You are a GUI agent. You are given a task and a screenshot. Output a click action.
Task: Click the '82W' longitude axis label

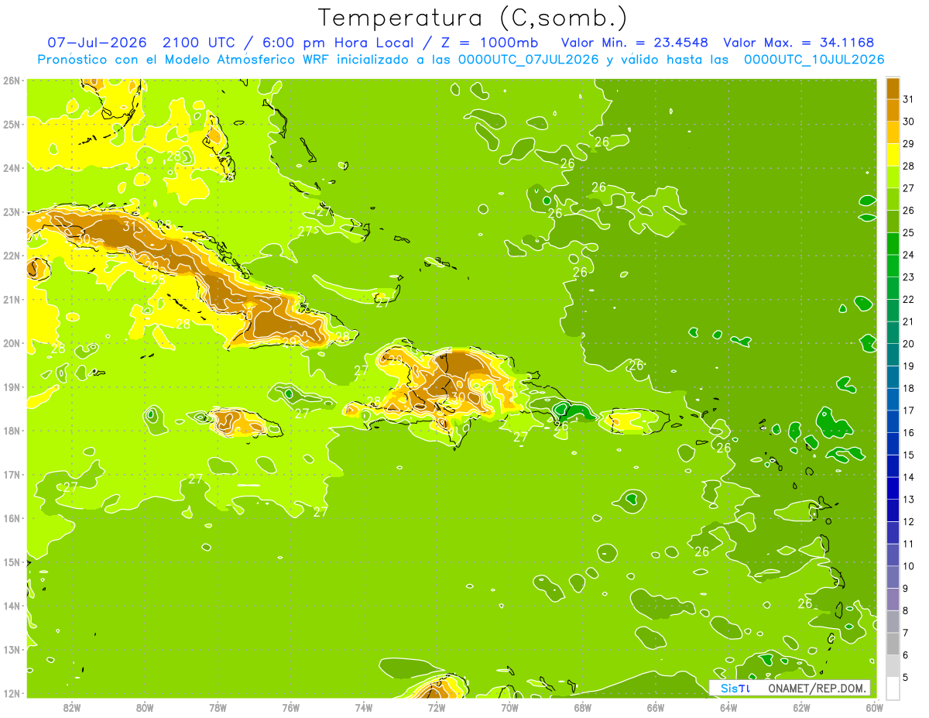click(x=72, y=707)
